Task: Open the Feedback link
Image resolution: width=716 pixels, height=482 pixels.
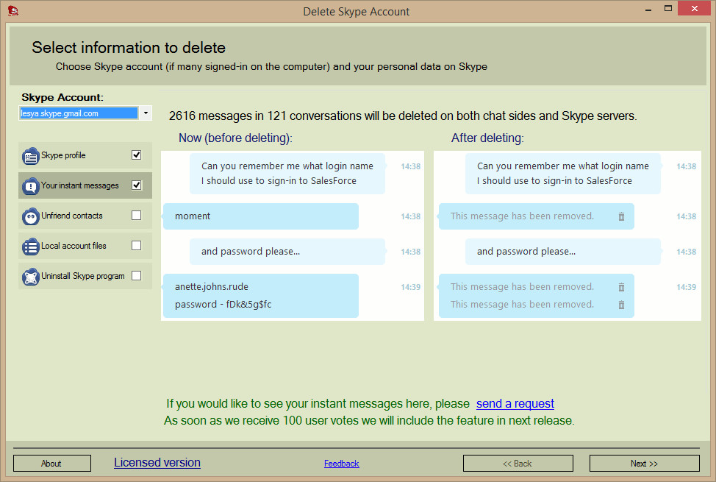Action: click(342, 464)
